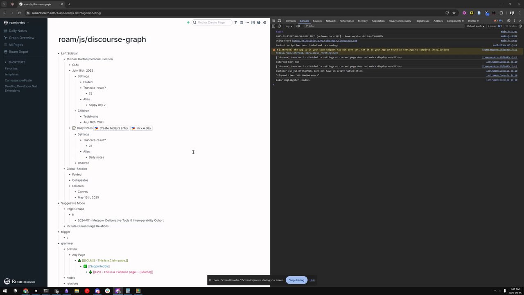The width and height of the screenshot is (524, 295).
Task: Click the YouTube Music taskbar icon
Action: (x=87, y=291)
